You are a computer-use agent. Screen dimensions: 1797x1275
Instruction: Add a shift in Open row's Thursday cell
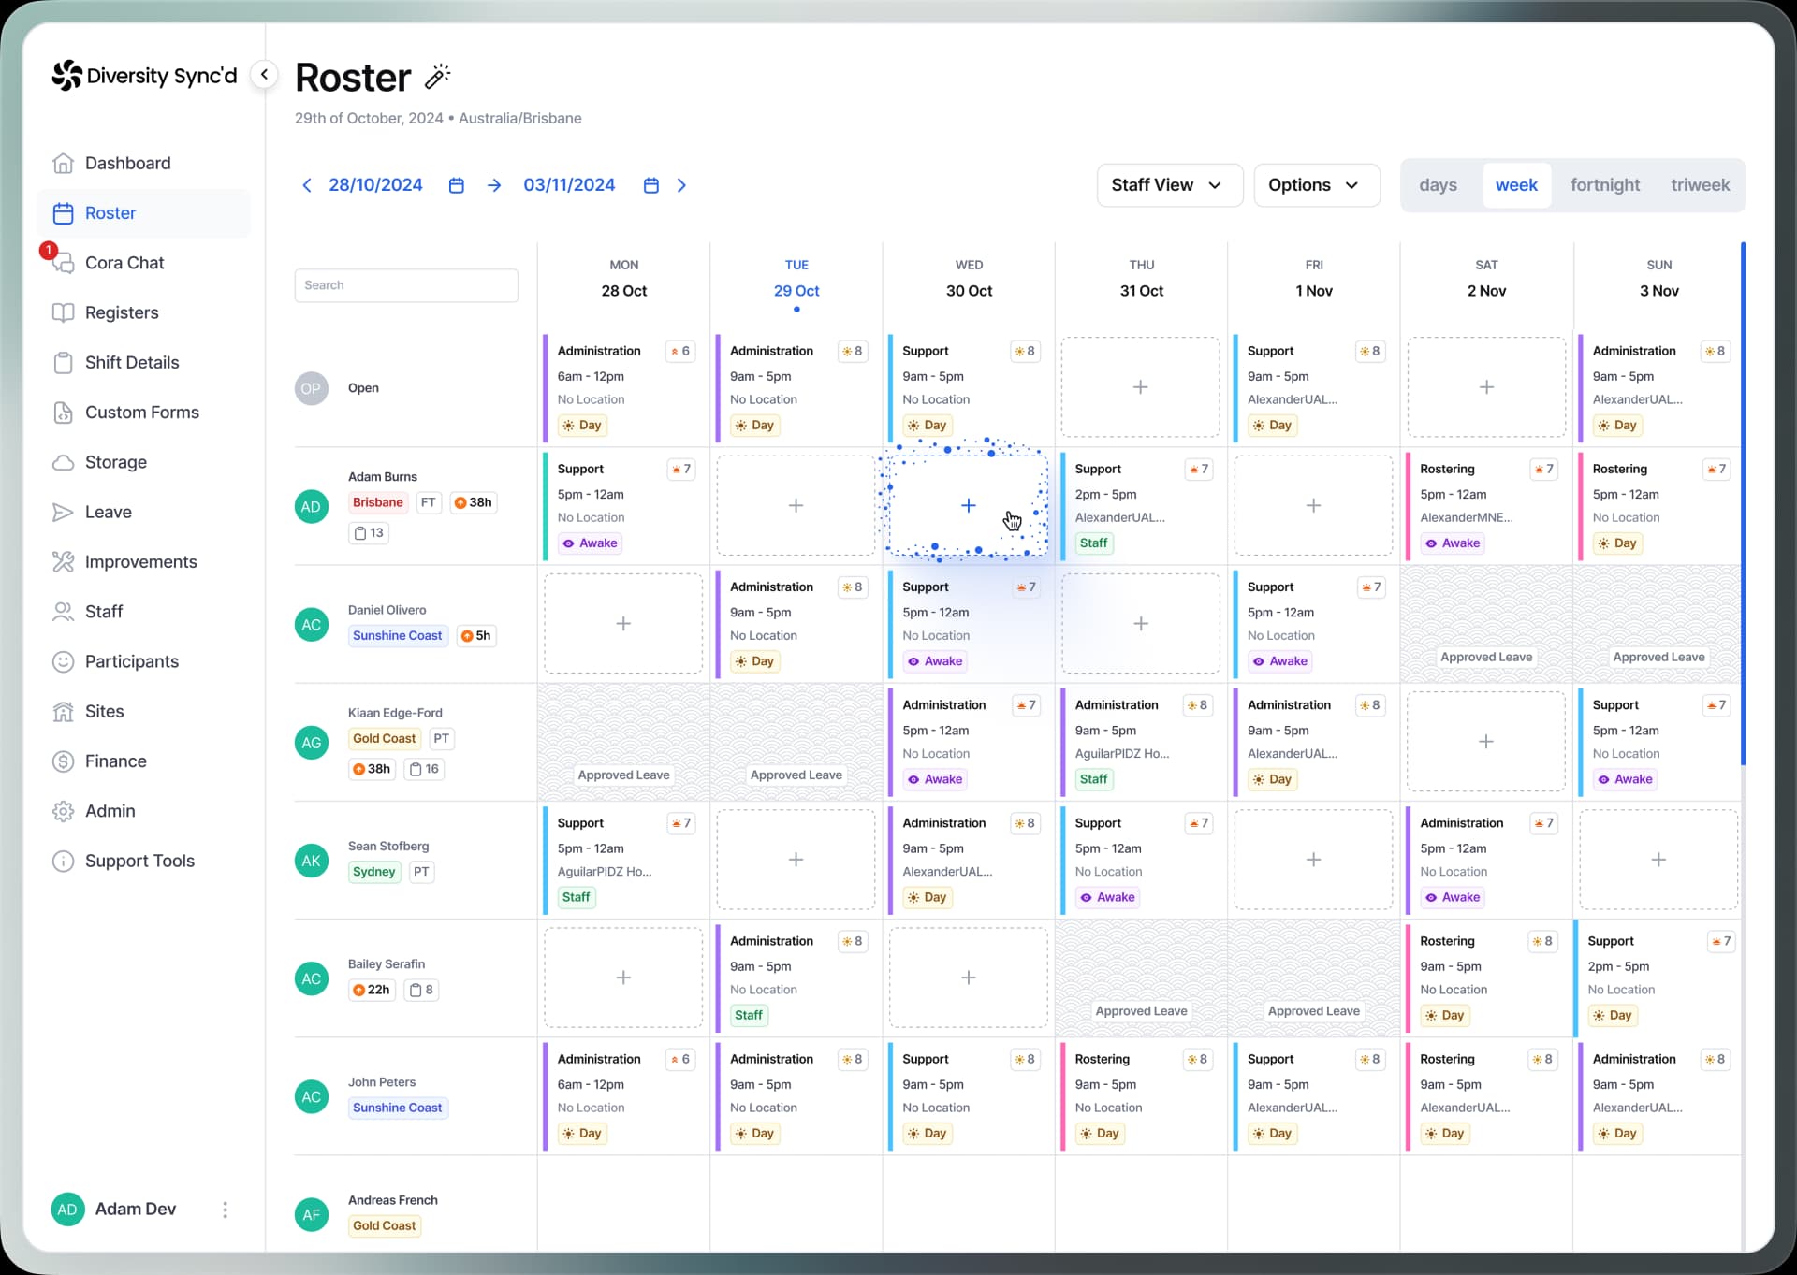(1140, 386)
